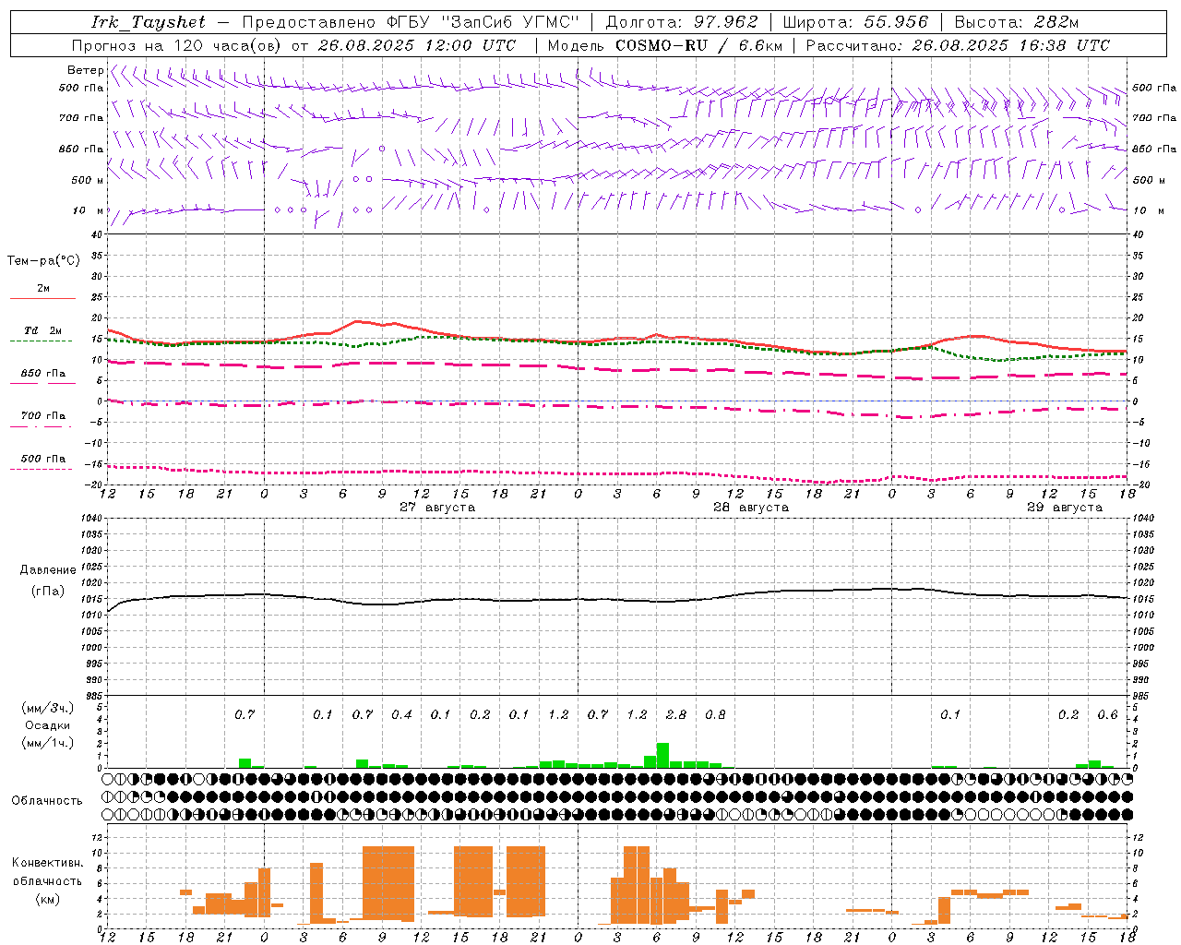This screenshot has width=1181, height=945.
Task: Click the 29 августа date label
Action: click(x=1065, y=508)
